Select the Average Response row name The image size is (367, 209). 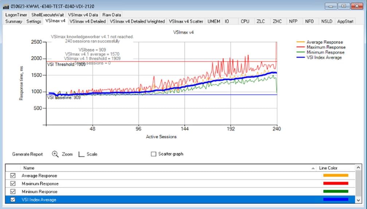click(39, 176)
